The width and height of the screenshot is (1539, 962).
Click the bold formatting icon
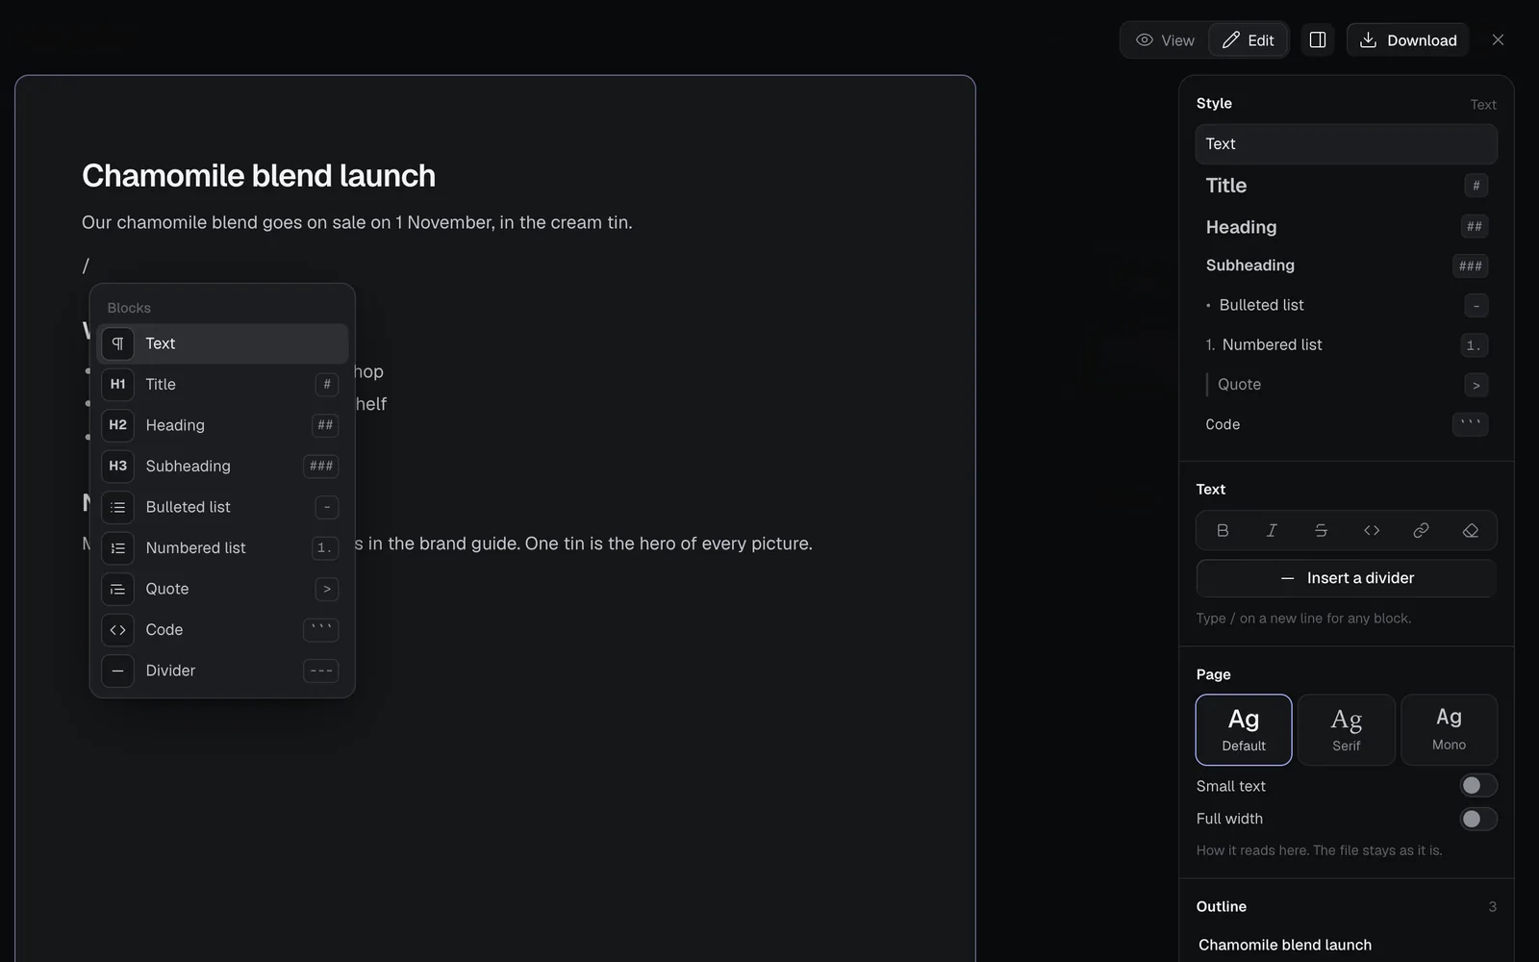1223,530
